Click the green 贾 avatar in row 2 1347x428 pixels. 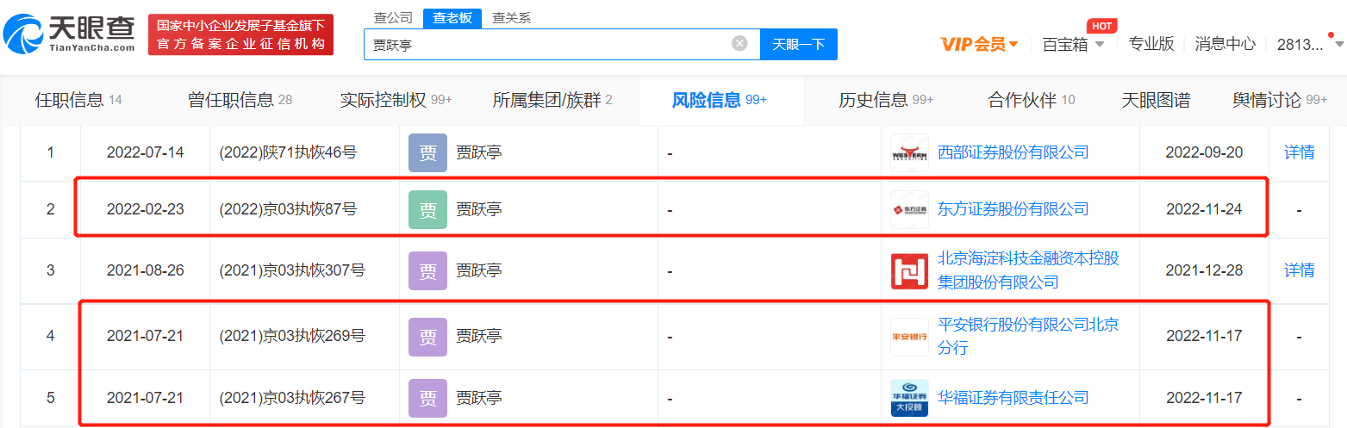(427, 209)
